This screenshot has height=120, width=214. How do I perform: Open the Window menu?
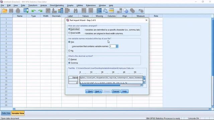pos(102,5)
